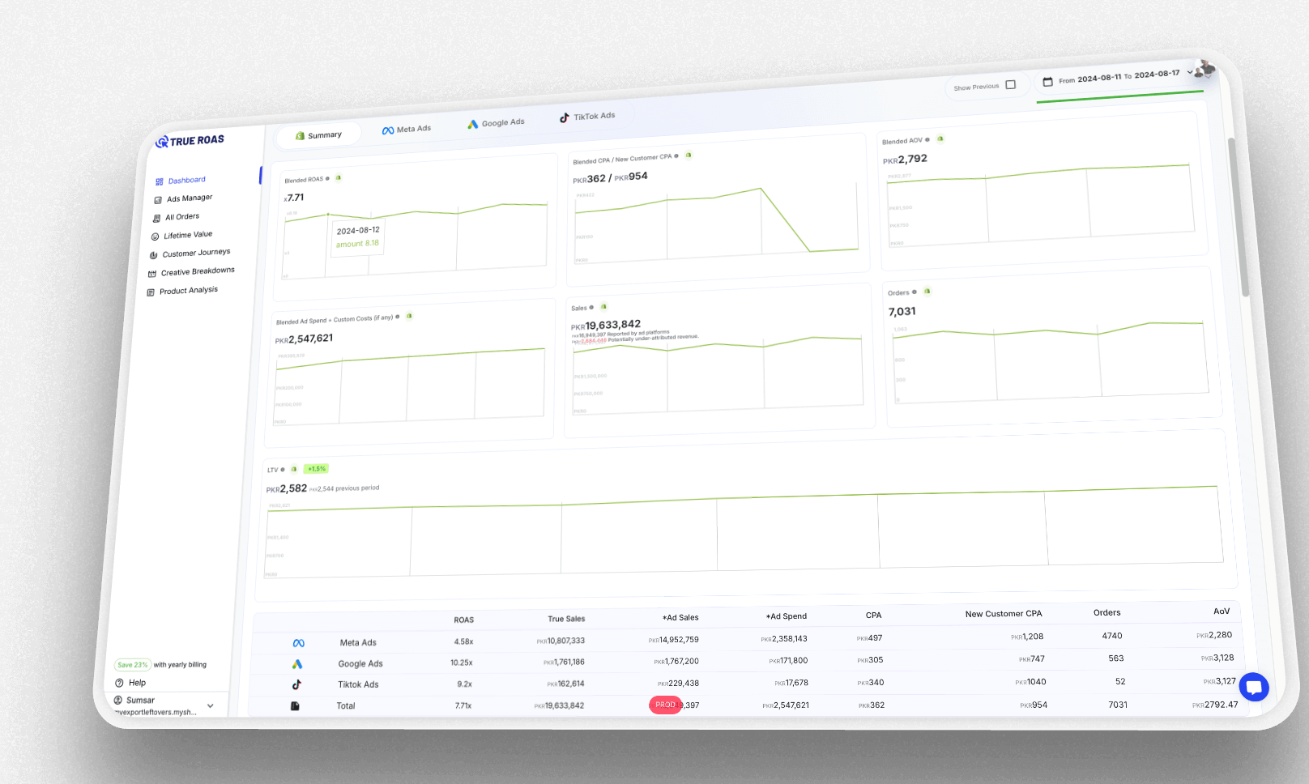Open the chat support bubble
The height and width of the screenshot is (784, 1309).
point(1254,688)
